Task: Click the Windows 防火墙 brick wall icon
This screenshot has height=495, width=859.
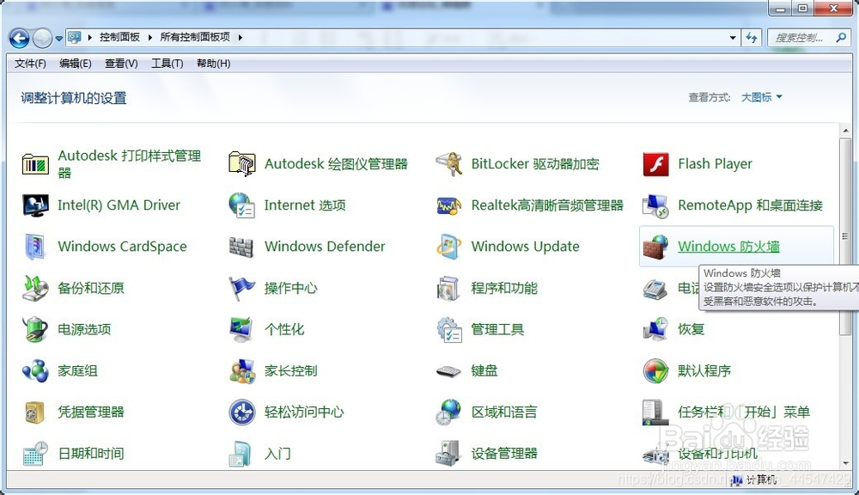Action: pos(655,247)
